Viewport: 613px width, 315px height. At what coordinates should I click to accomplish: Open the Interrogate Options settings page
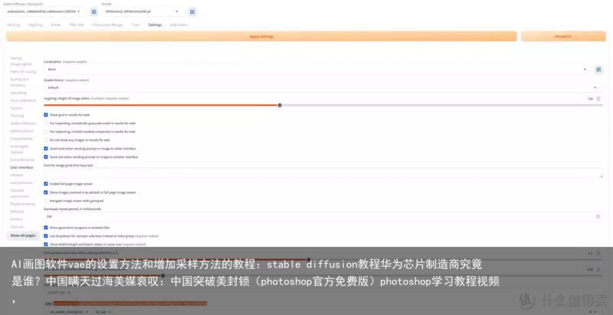(20, 149)
